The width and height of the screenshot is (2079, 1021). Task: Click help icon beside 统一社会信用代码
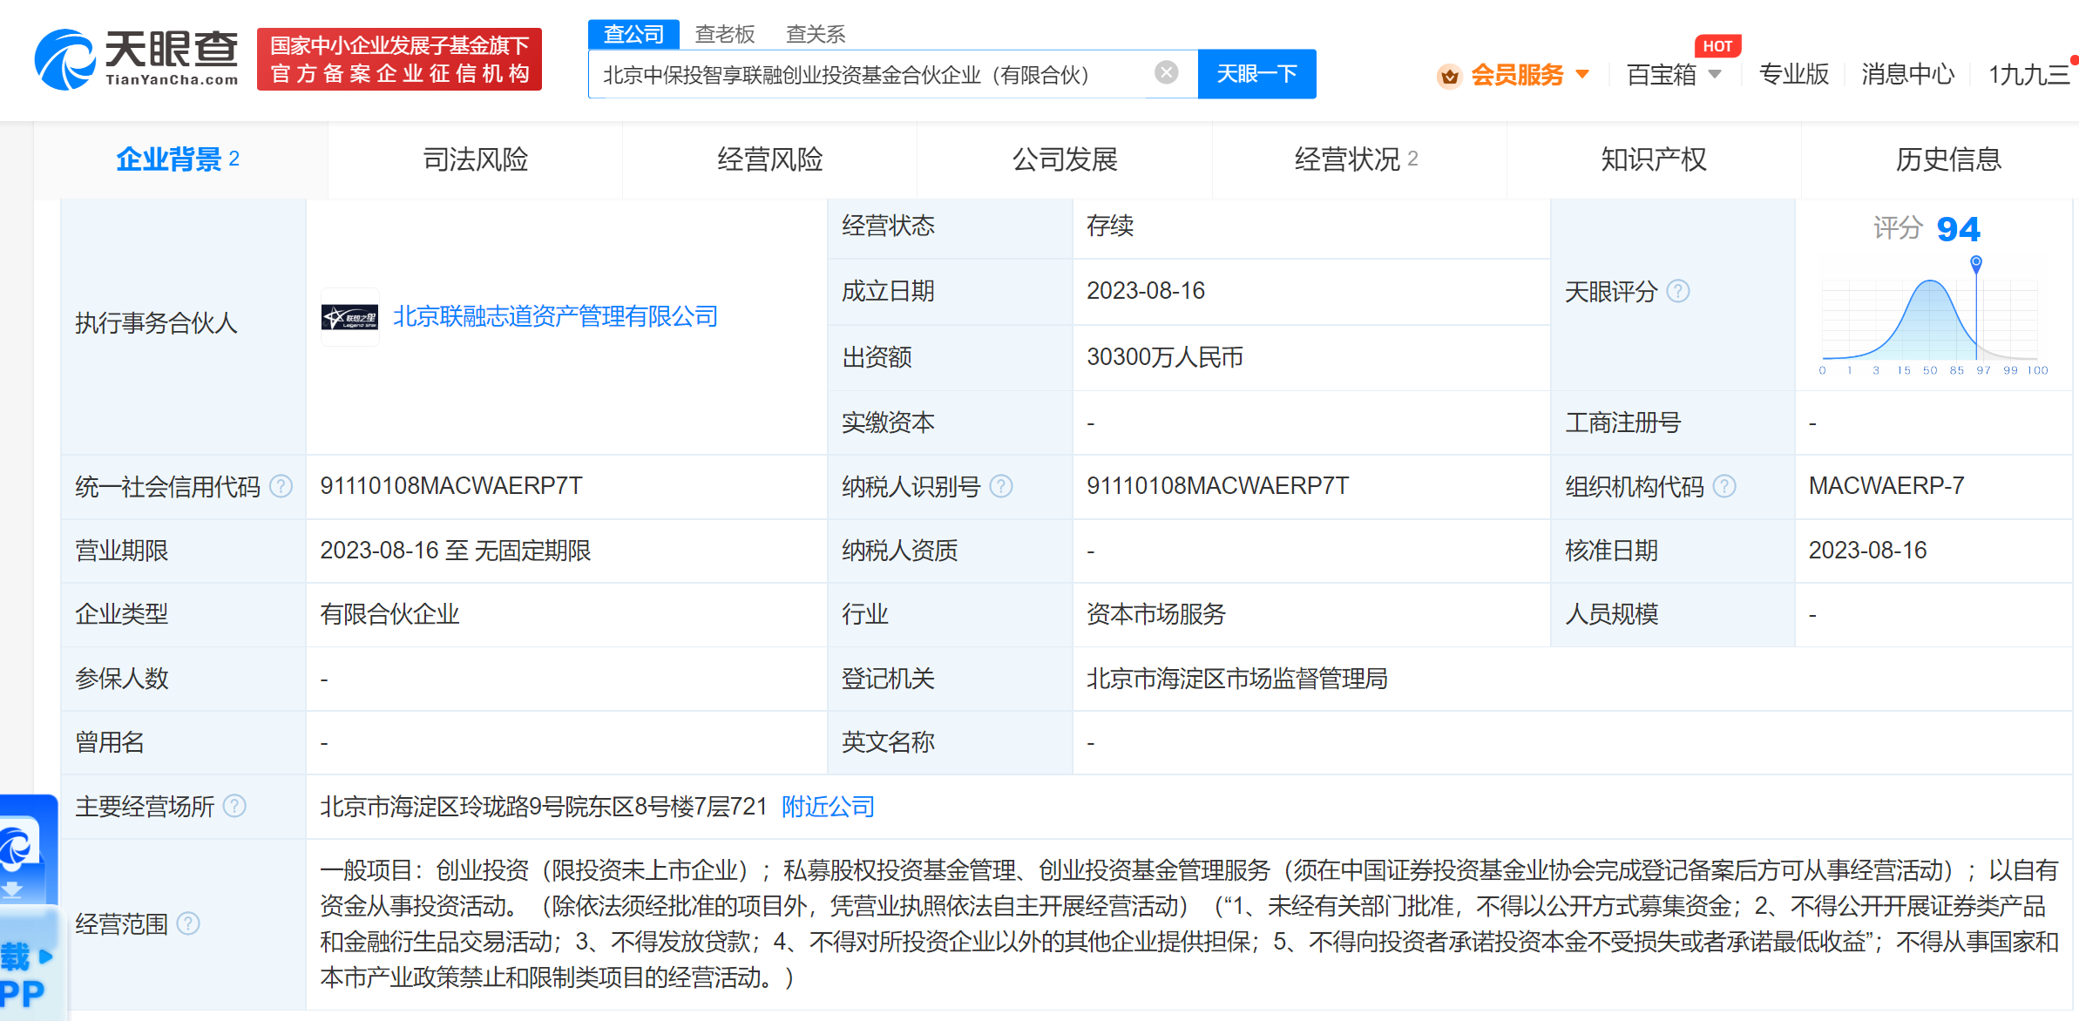click(281, 486)
